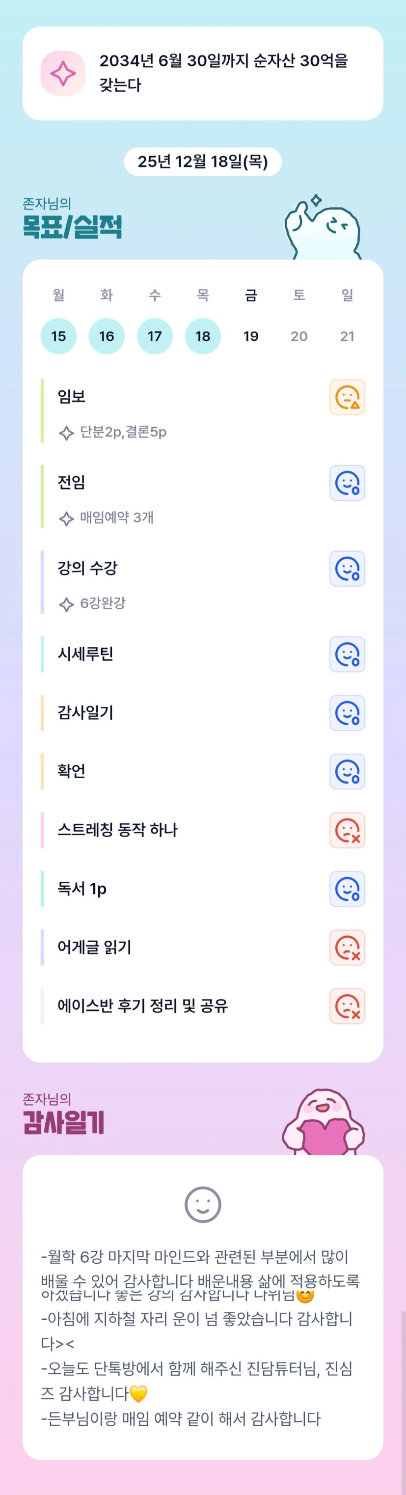Click the blue status face for 전임

point(347,483)
